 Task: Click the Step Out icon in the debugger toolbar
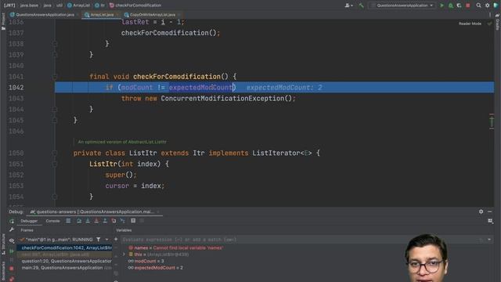[x=105, y=221]
